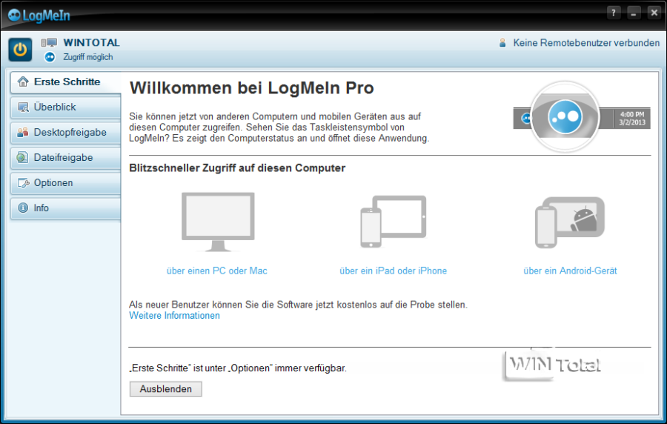Minimize the LogMeIn window

pyautogui.click(x=634, y=13)
